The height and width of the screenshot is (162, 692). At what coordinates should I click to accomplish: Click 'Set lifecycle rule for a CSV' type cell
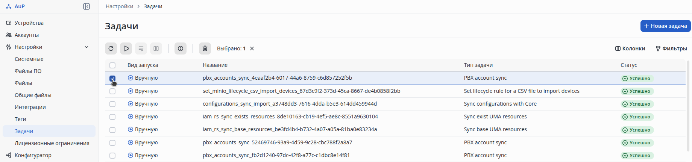click(522, 91)
